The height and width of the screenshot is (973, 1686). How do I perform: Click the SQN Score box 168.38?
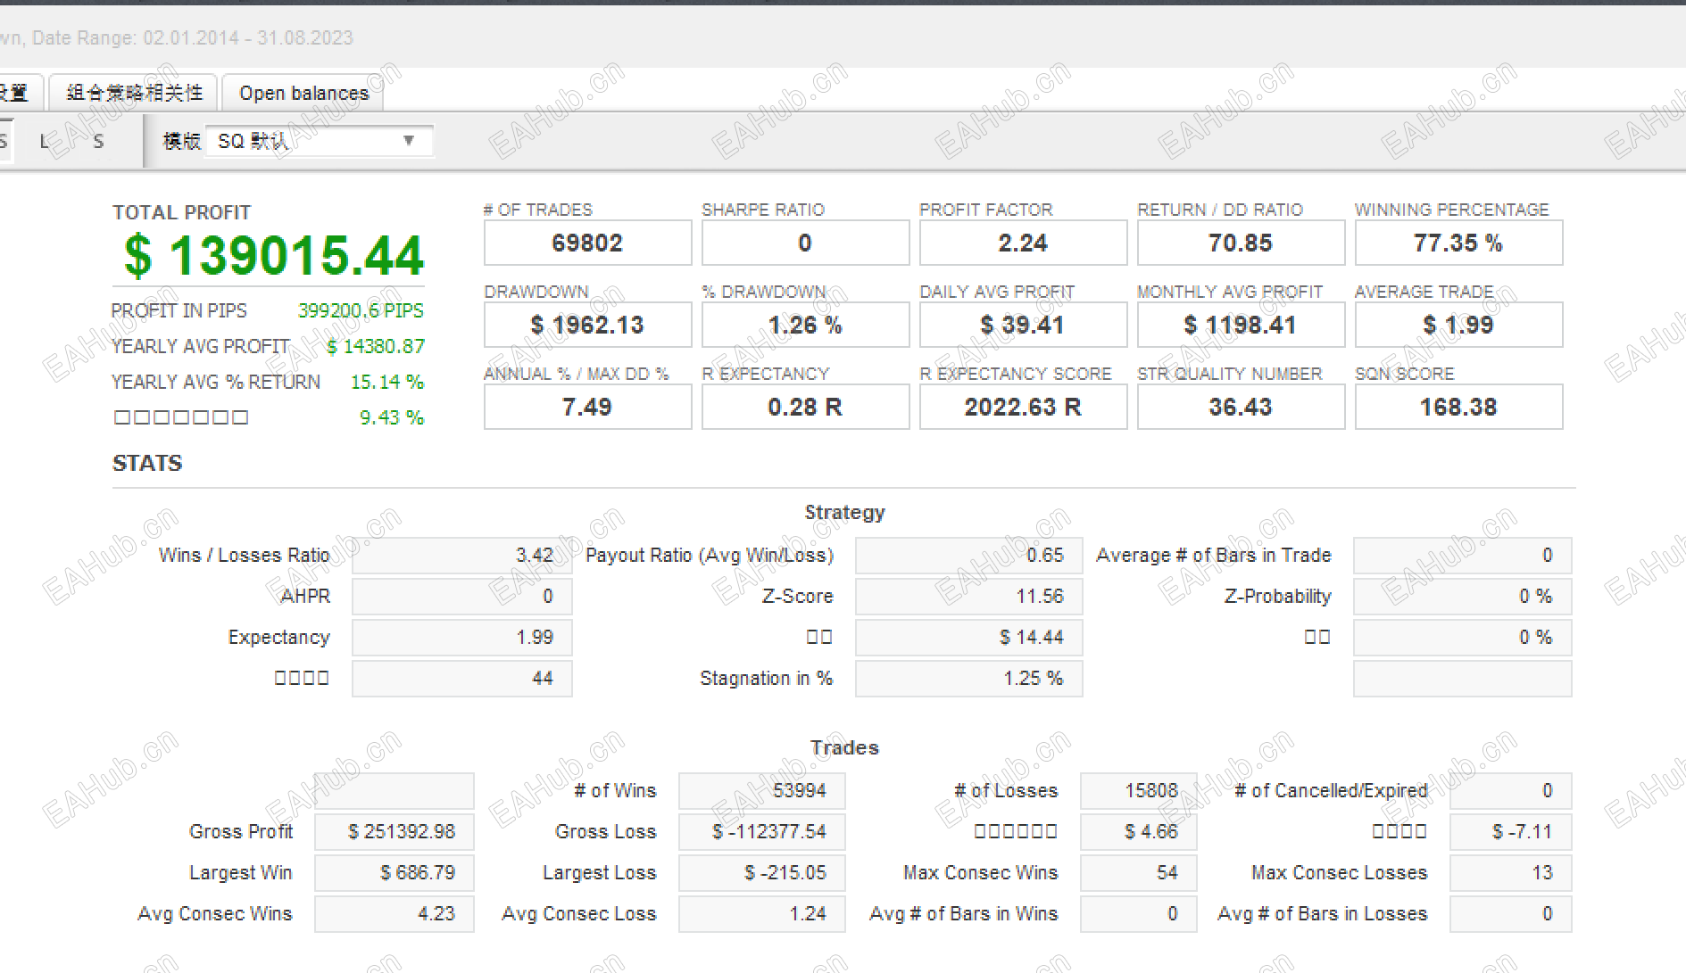point(1458,407)
